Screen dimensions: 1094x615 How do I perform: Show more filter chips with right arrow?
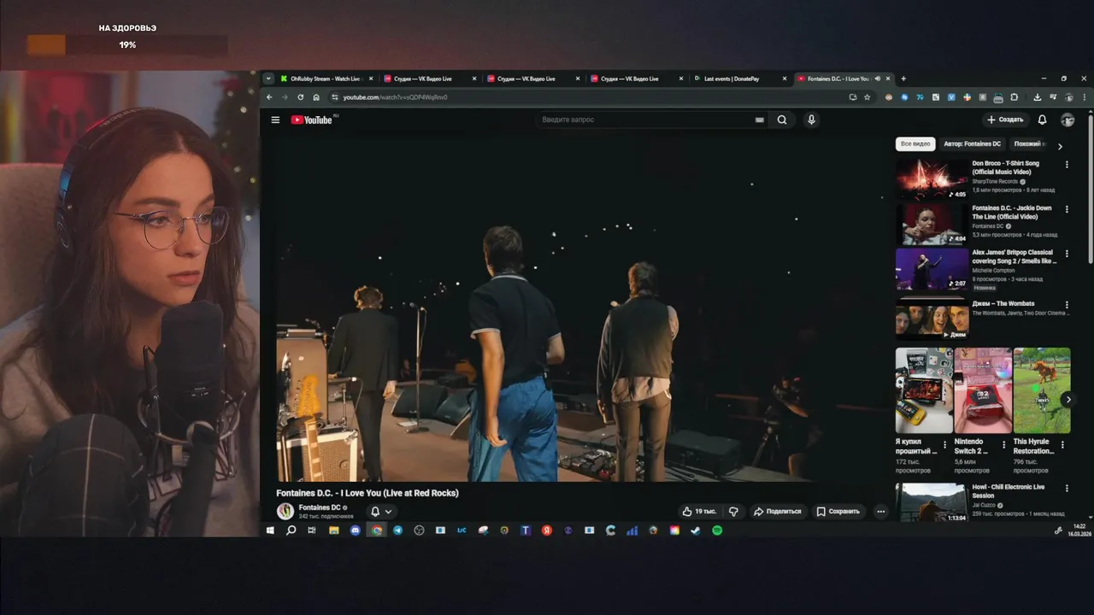pyautogui.click(x=1060, y=146)
